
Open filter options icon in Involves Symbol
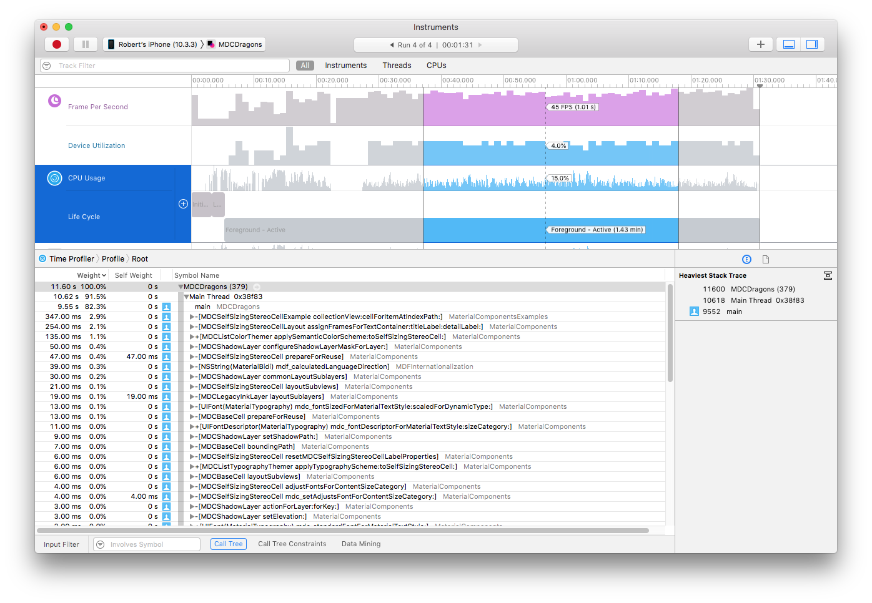pyautogui.click(x=100, y=544)
